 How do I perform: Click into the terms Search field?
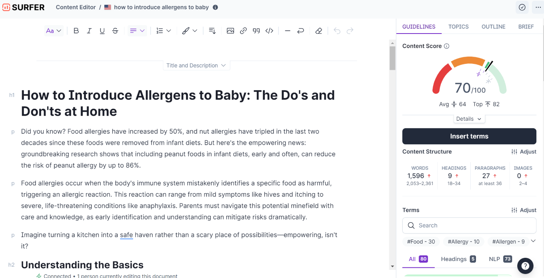[469, 225]
